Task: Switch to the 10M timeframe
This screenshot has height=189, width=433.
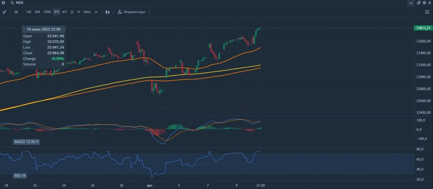Action: point(47,12)
